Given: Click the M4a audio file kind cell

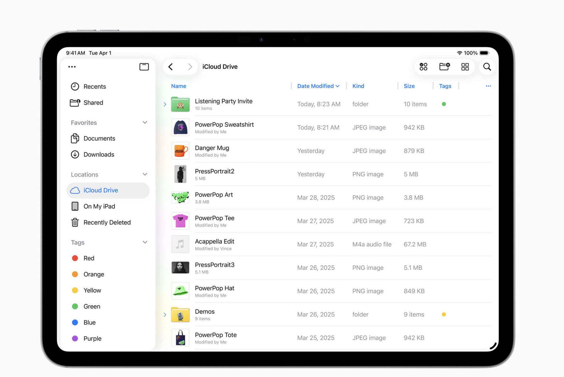Looking at the screenshot, I should click(372, 244).
